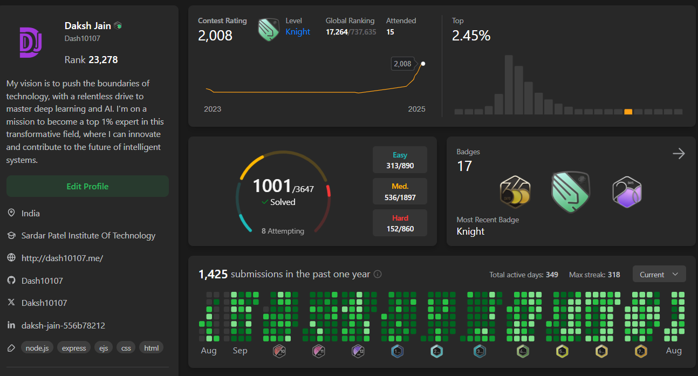Select the purple 200 days badge
698x376 pixels.
tap(627, 192)
